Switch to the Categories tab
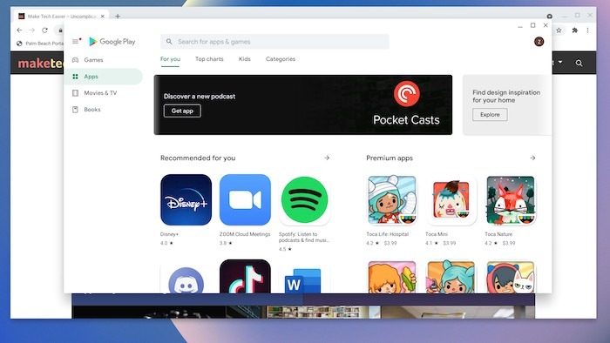The image size is (610, 343). (x=281, y=59)
